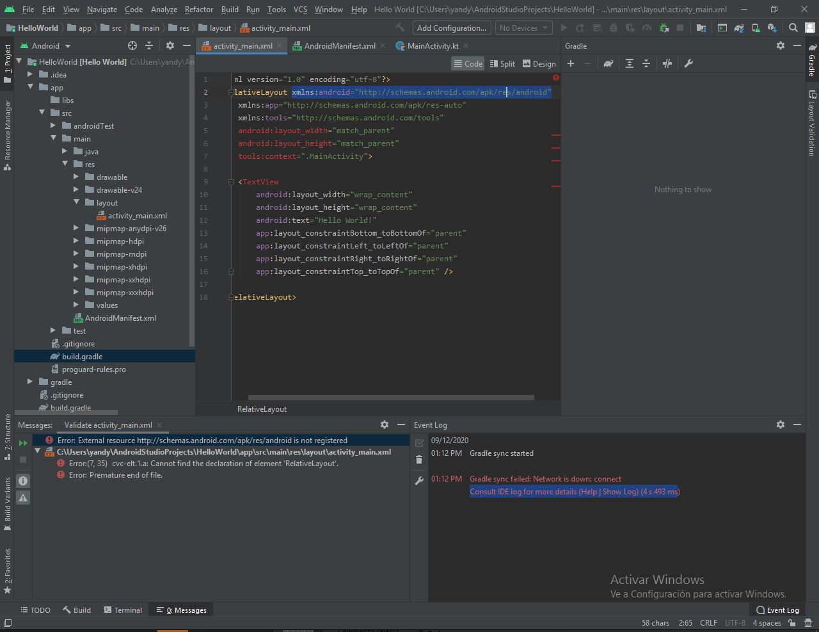The width and height of the screenshot is (819, 632).
Task: Open Project panel settings gear
Action: (170, 45)
